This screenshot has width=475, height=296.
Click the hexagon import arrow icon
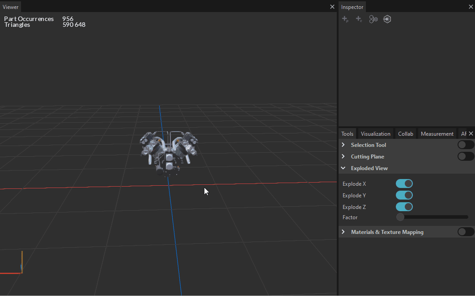[x=387, y=19]
